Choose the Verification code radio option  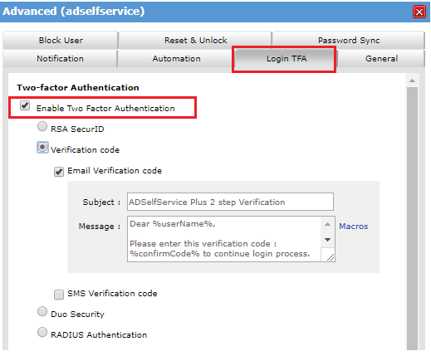(x=42, y=148)
